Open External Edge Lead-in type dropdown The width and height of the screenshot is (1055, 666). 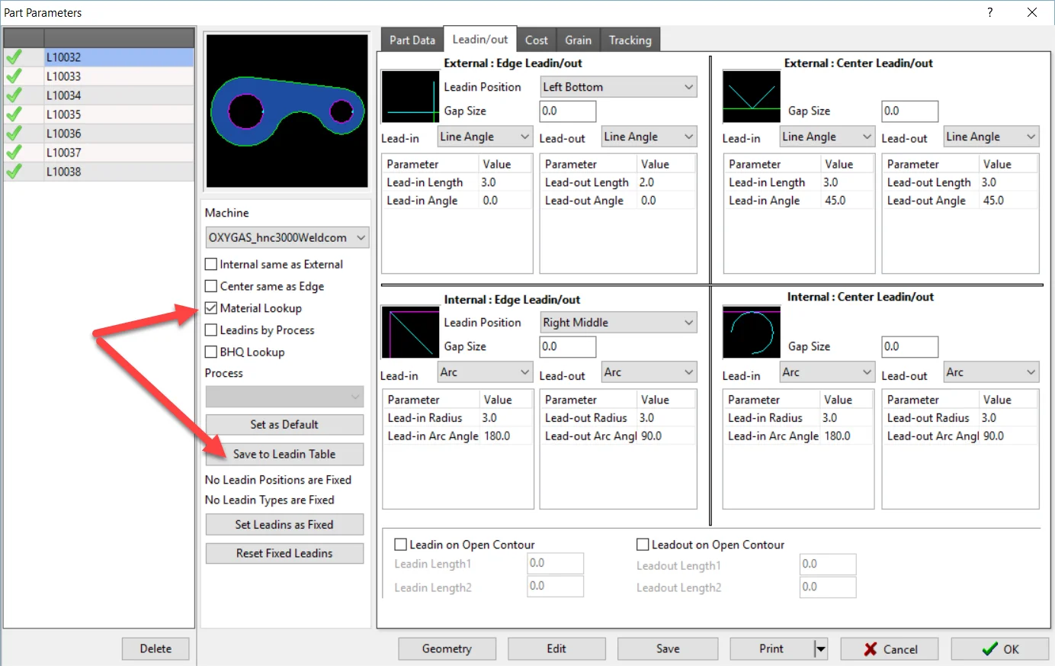point(485,137)
